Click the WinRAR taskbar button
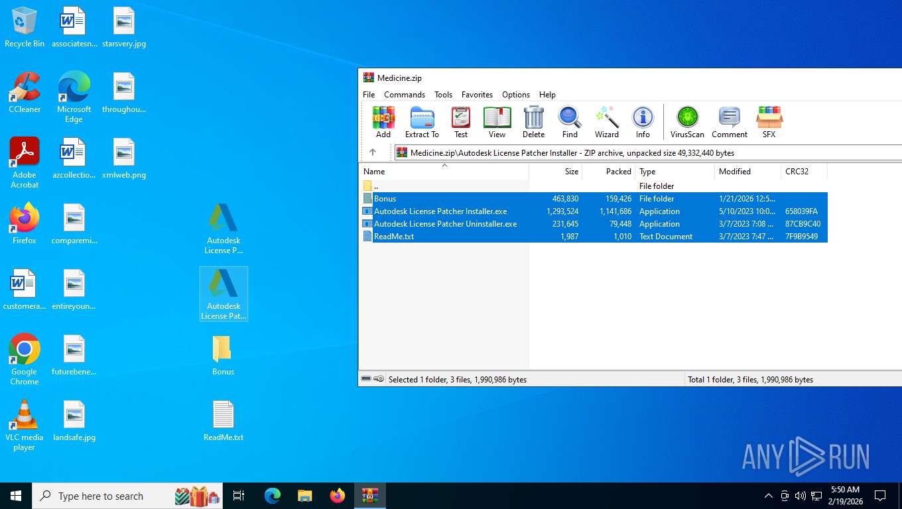This screenshot has height=509, width=902. coord(370,496)
